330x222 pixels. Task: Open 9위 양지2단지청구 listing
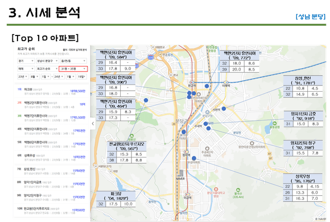[52, 197]
